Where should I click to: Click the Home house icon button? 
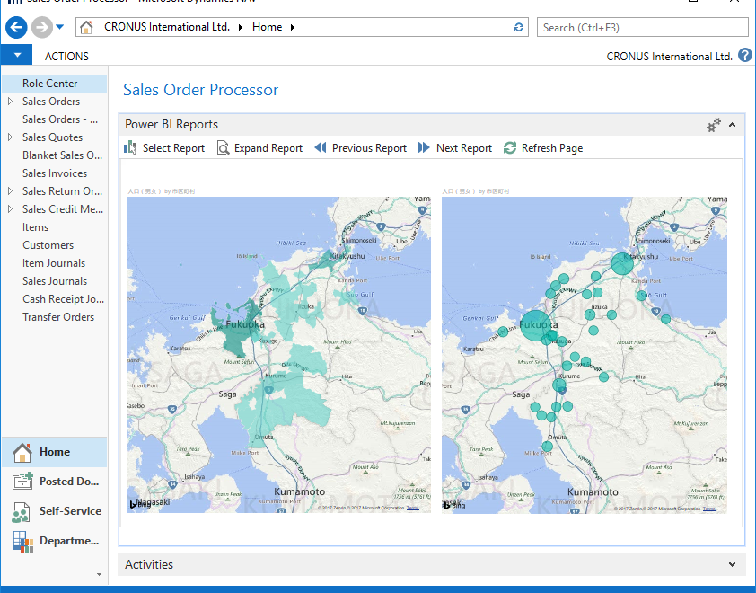coord(22,452)
